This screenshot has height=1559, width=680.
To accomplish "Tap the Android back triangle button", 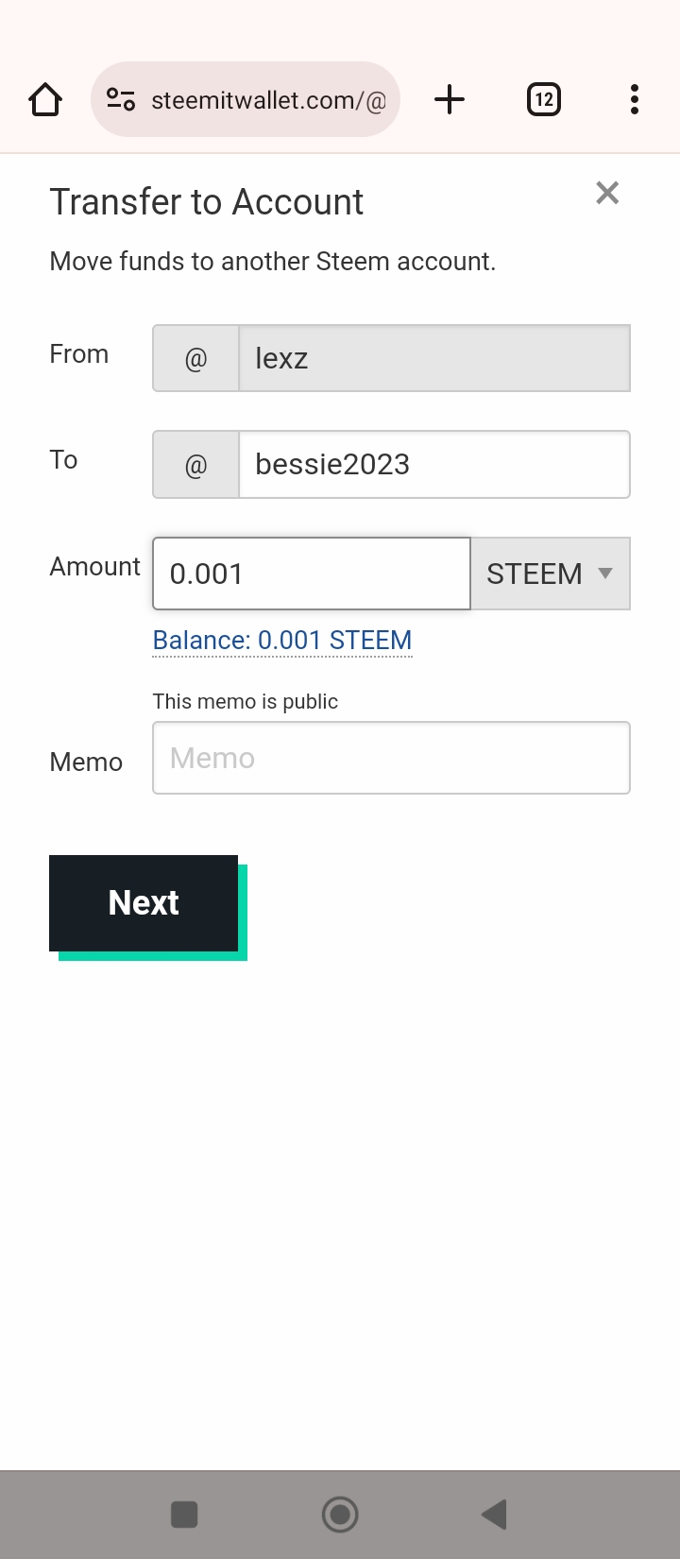I will (495, 1515).
